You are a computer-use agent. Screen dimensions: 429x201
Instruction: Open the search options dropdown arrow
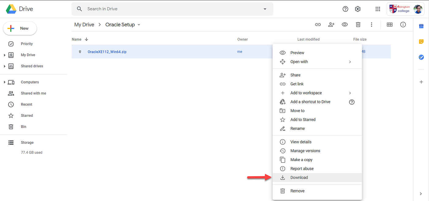265,9
